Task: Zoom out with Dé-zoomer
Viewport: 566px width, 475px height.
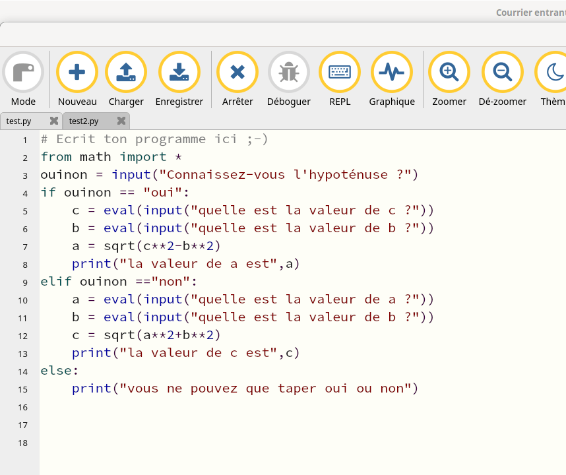Action: (x=503, y=72)
